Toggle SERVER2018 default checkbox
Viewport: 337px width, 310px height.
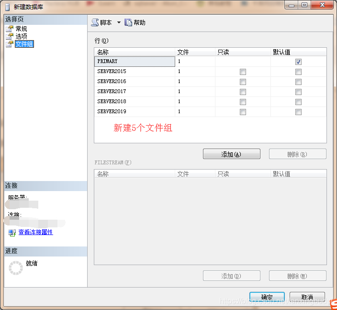tap(298, 102)
